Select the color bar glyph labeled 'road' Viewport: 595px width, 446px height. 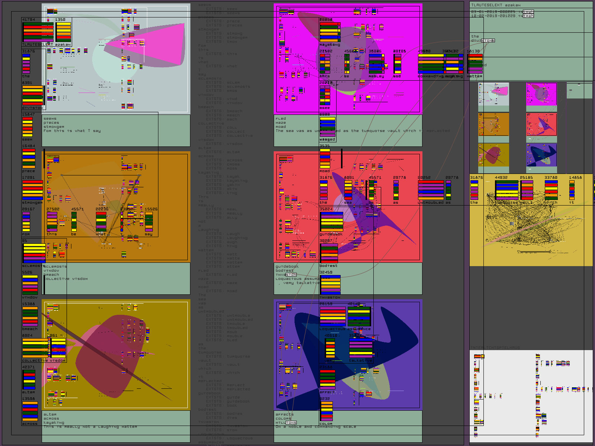[325, 159]
